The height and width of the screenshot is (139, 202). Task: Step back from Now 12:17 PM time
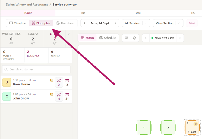(146, 38)
